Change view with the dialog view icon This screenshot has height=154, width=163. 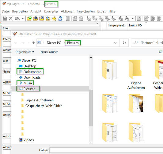tap(161, 52)
